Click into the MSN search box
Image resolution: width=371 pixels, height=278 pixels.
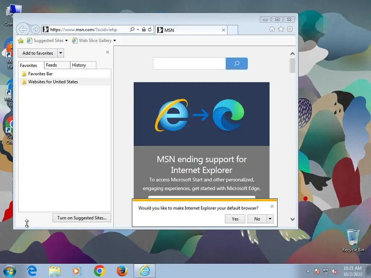coord(189,63)
